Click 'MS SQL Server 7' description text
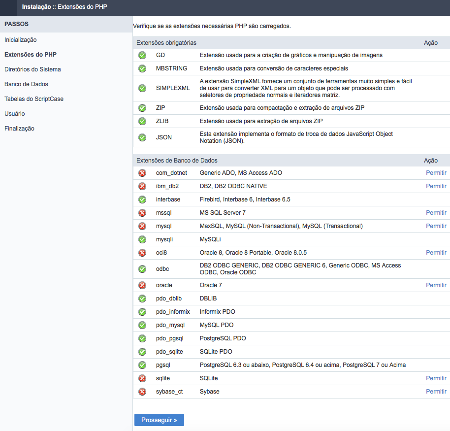The image size is (450, 431). click(x=223, y=213)
